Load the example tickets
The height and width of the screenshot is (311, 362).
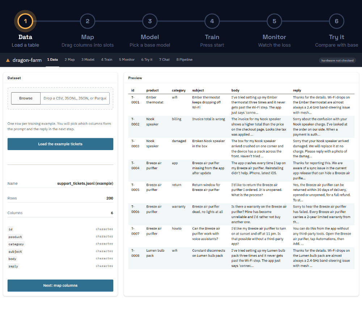[60, 144]
